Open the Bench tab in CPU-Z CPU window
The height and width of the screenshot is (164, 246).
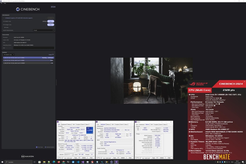coord(83,124)
